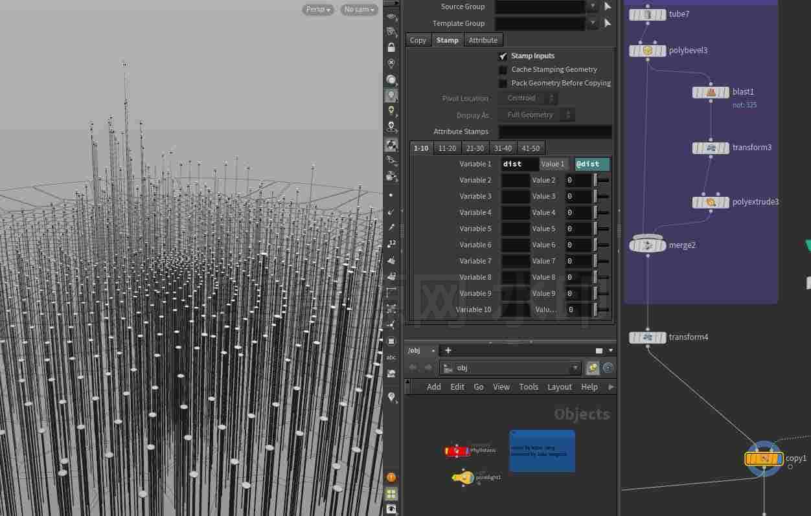
Task: Click the green grid layout icon
Action: click(391, 493)
